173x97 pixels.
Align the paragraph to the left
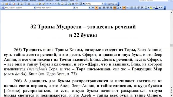point(104,8)
